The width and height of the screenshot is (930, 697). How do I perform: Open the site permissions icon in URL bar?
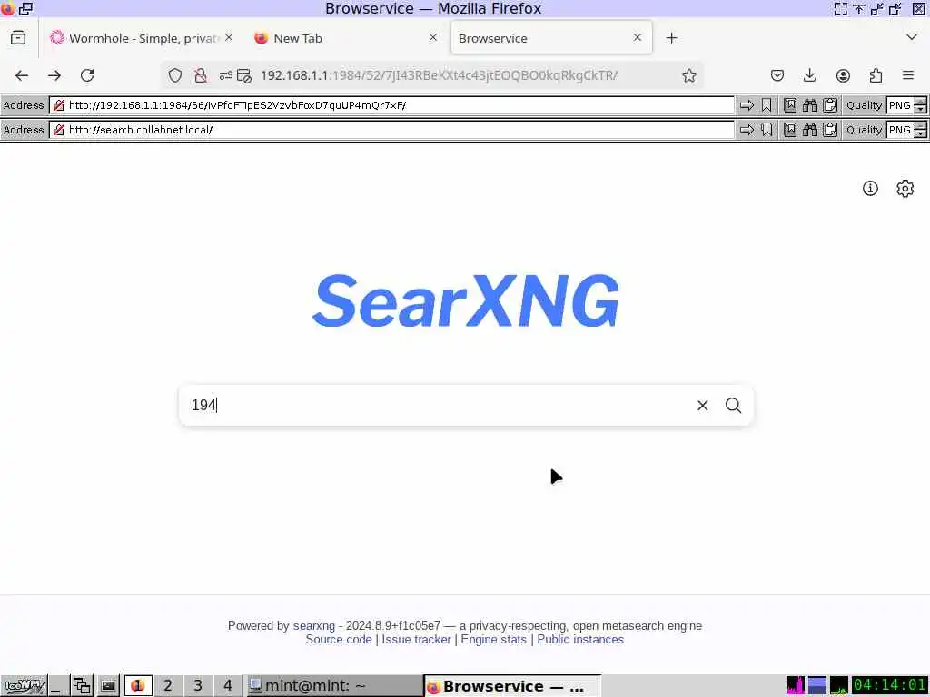226,75
